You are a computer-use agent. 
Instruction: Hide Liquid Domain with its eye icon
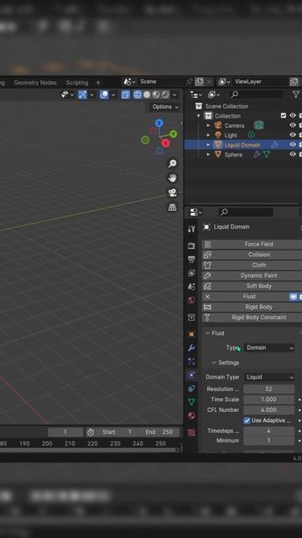[x=293, y=145]
